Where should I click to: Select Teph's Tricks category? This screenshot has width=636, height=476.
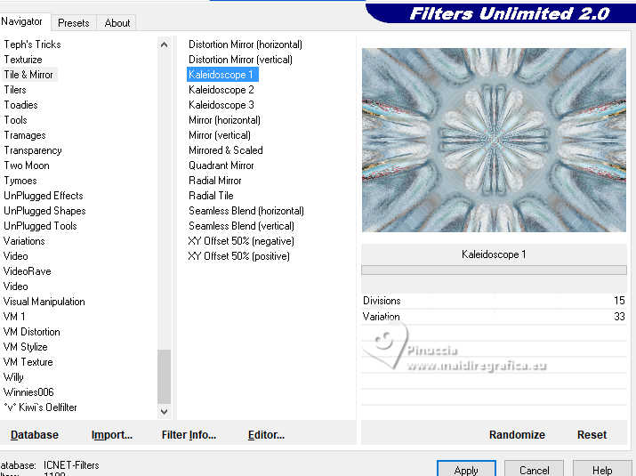click(32, 44)
